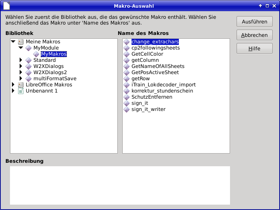
Task: Click the module icon beside multiFormatSave
Action: click(x=28, y=79)
